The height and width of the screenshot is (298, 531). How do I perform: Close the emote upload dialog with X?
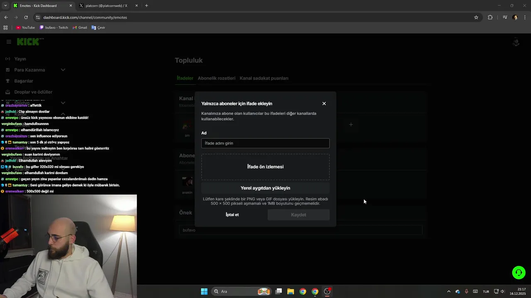[x=324, y=103]
